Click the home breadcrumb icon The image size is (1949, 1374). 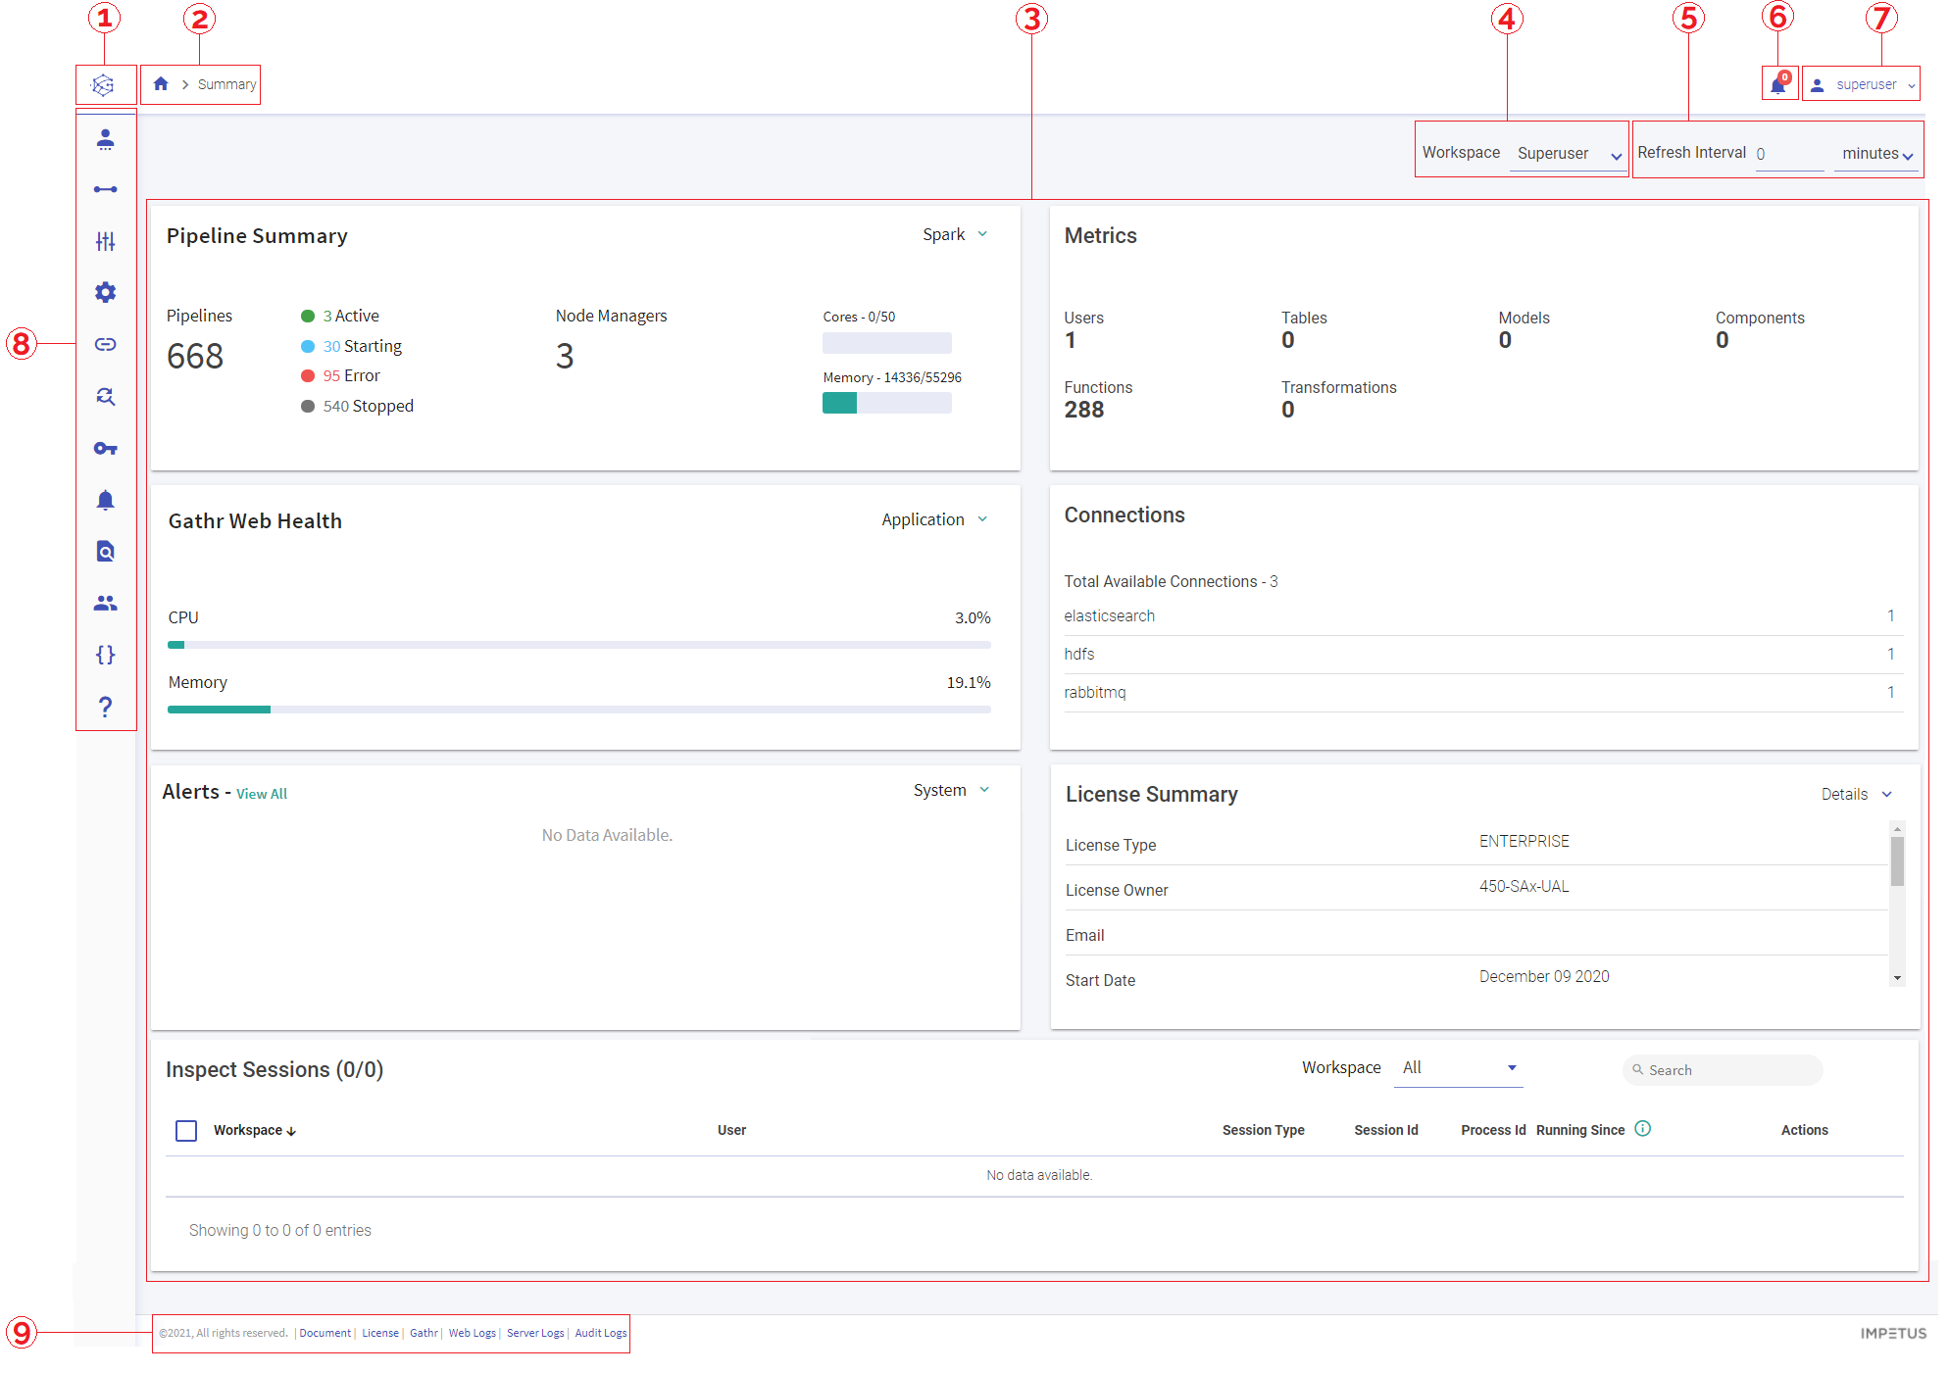(x=161, y=84)
